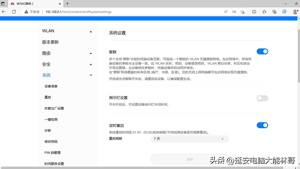Screen dimensions: 300x169
Task: Open the translate page tool
Action: pos(234,12)
